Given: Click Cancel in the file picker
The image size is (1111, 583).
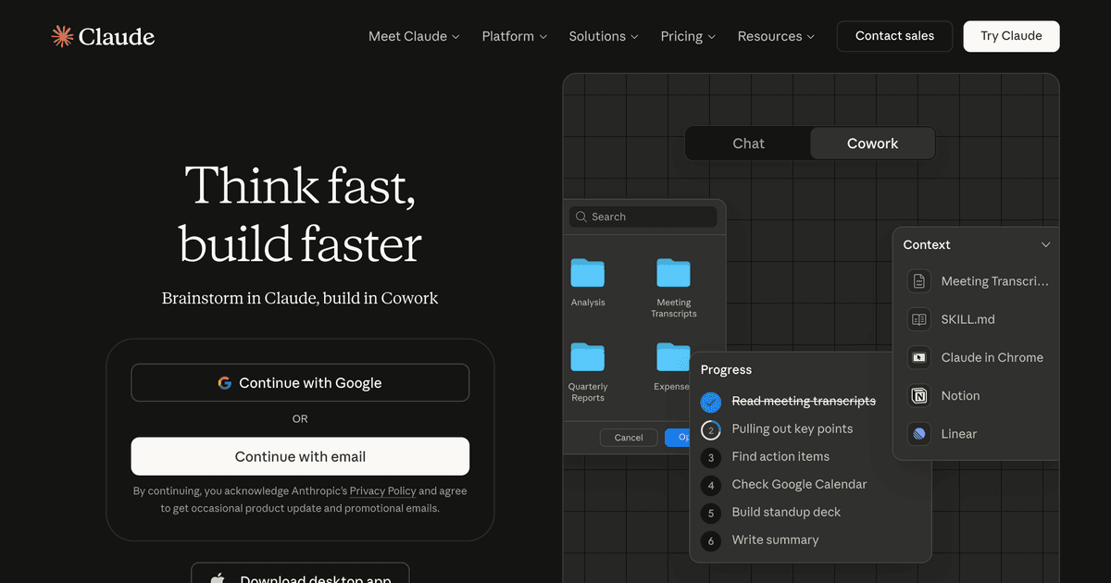Looking at the screenshot, I should pyautogui.click(x=629, y=438).
